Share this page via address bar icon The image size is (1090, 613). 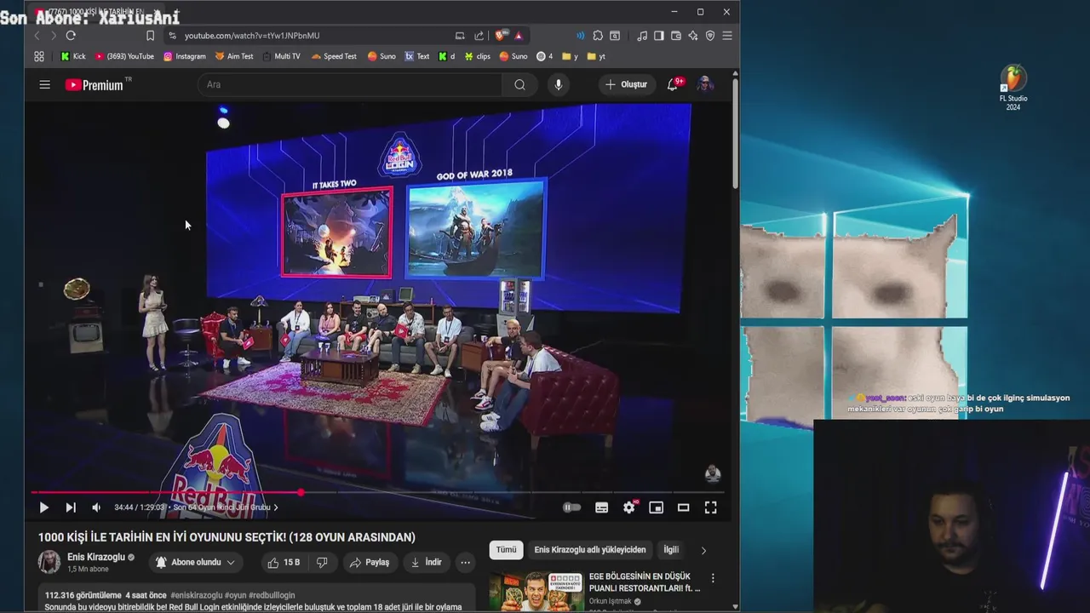(479, 36)
